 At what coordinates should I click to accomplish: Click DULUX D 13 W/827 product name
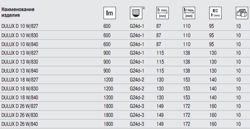coord(20,53)
